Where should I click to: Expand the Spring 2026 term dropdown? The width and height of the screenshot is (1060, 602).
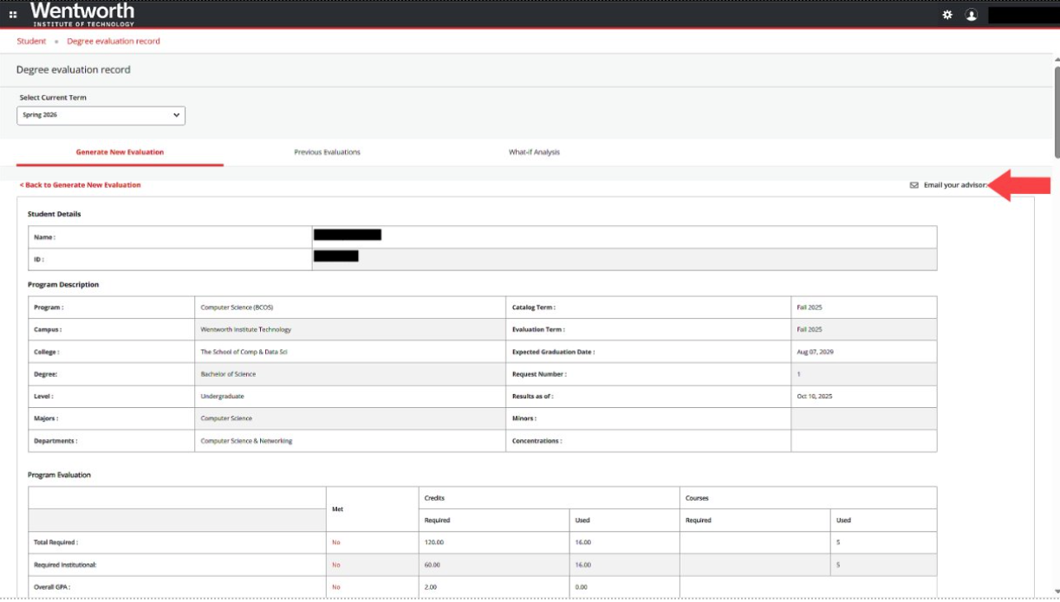[101, 115]
